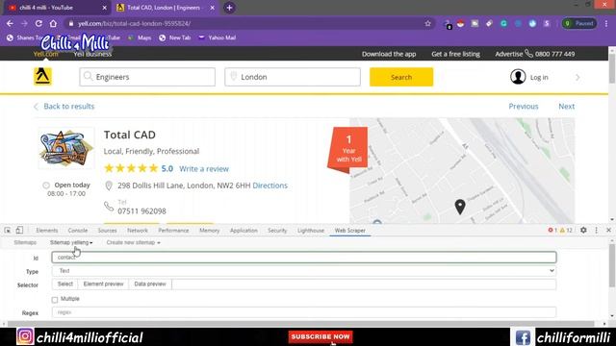Go Back to results
The width and height of the screenshot is (616, 346).
[64, 107]
